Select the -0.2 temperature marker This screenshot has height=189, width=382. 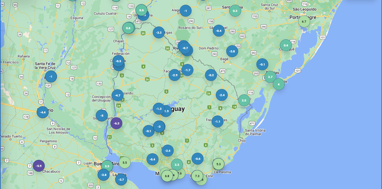211,75
